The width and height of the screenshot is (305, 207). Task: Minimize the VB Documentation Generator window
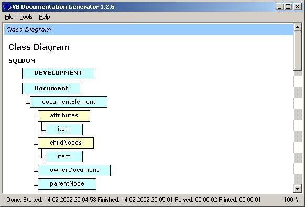click(279, 7)
